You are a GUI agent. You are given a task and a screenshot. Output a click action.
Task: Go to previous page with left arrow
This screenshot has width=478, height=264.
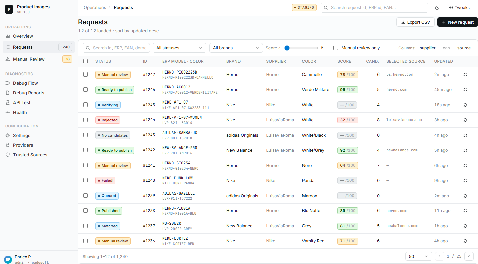click(469, 256)
